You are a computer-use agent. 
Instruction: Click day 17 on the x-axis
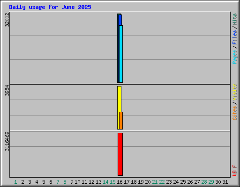point(127,182)
